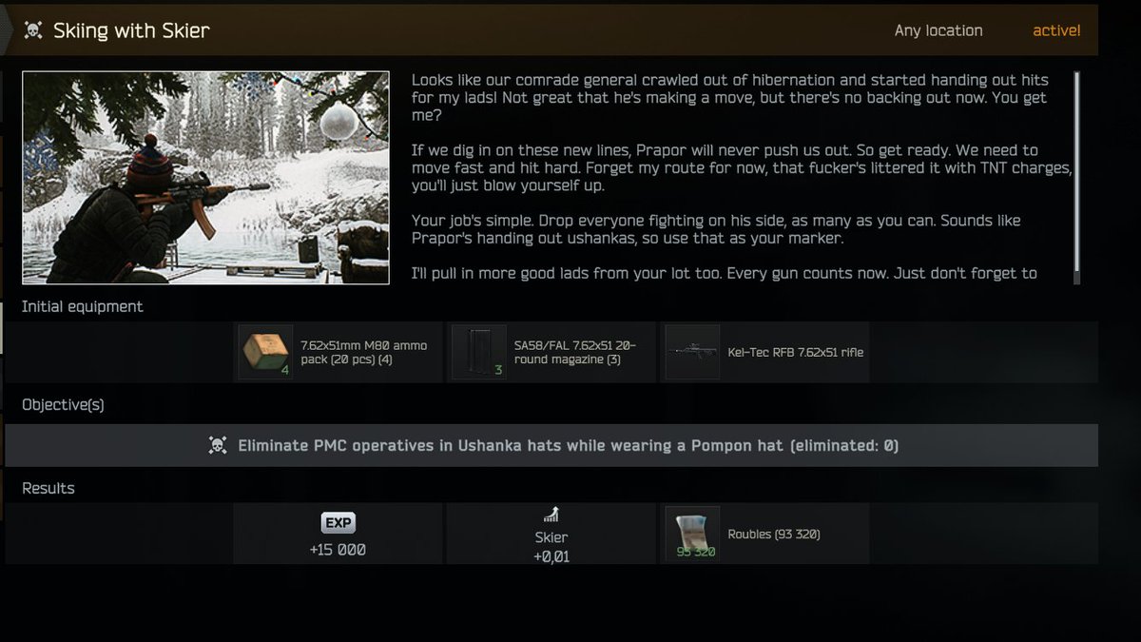Screen dimensions: 1141x642
Task: Click the 'Skiing with Skier' quest title
Action: pos(131,30)
